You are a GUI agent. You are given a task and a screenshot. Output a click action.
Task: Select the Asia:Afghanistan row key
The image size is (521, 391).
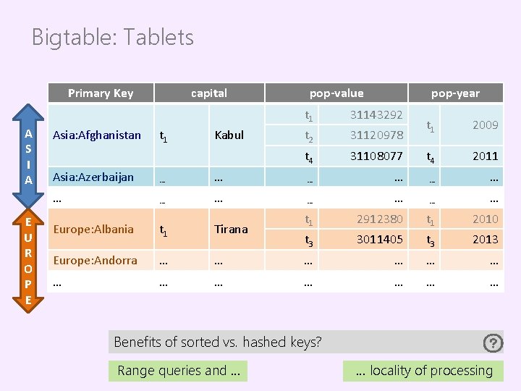97,135
